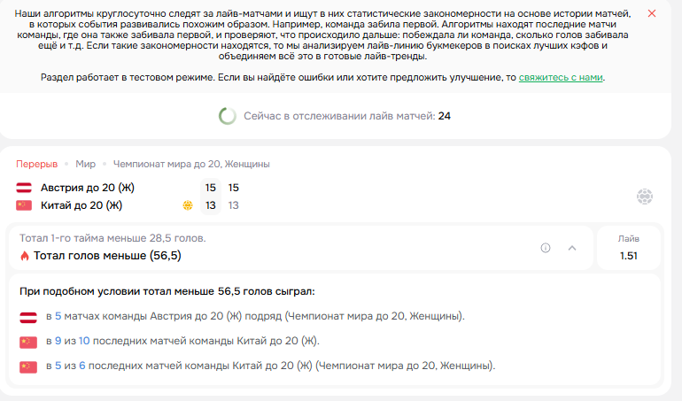Click the blue "6" in "5 из 6" row
This screenshot has height=401, width=682.
tap(82, 366)
